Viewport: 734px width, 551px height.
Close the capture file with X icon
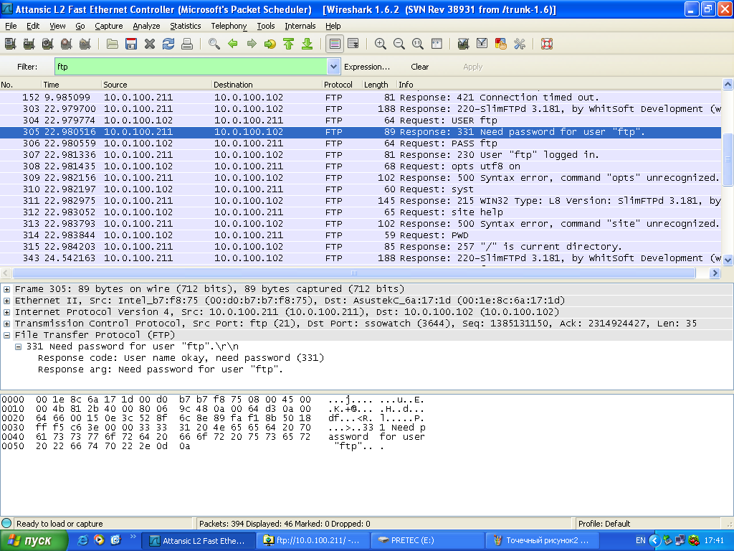point(150,44)
